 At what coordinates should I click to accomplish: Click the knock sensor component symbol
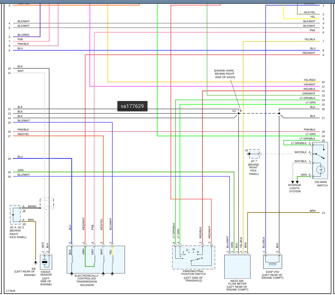46,262
